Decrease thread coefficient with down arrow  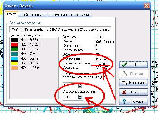[x=80, y=87]
